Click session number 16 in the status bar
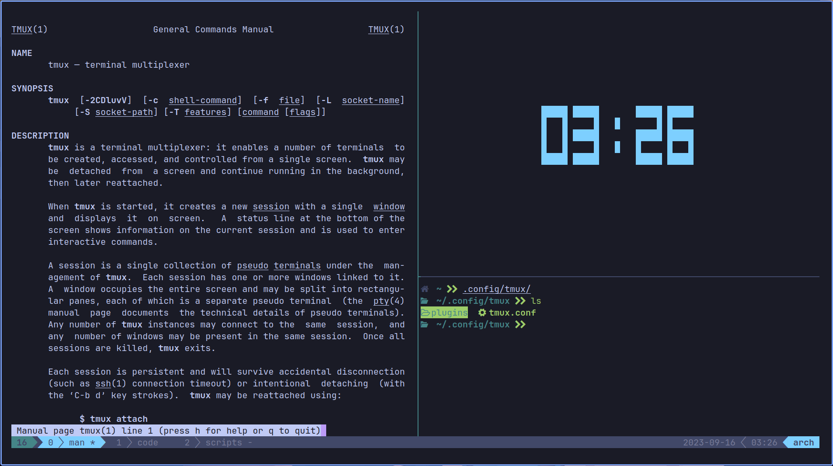The height and width of the screenshot is (466, 833). pyautogui.click(x=22, y=442)
